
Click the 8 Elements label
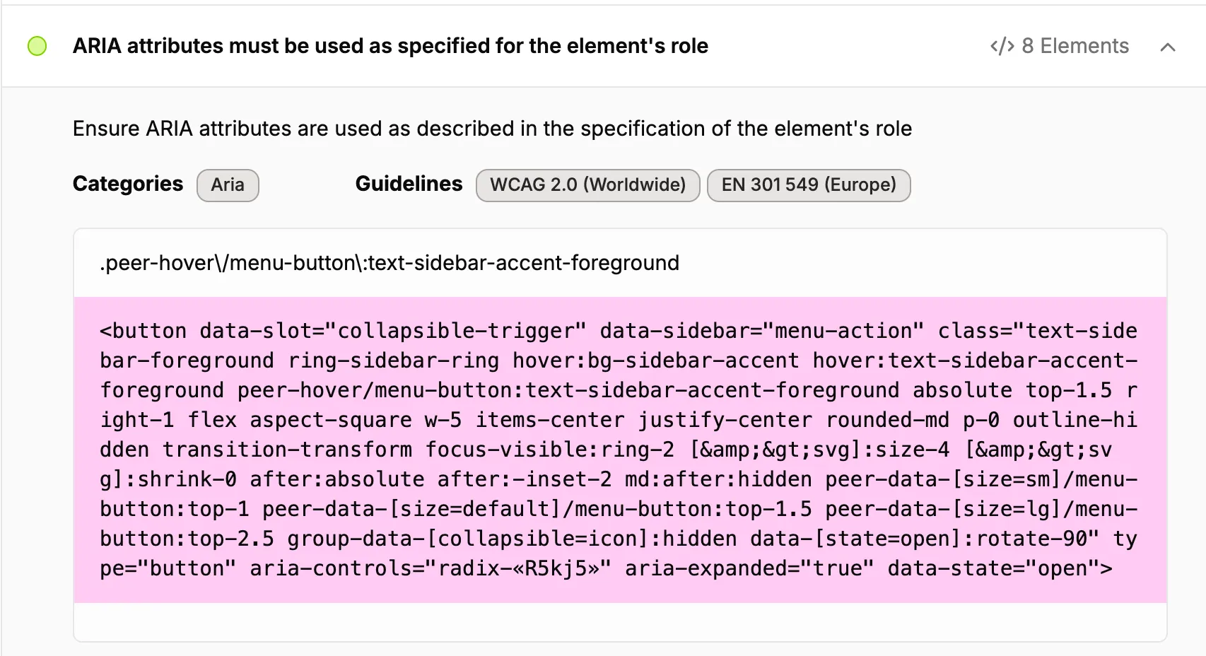click(1075, 47)
